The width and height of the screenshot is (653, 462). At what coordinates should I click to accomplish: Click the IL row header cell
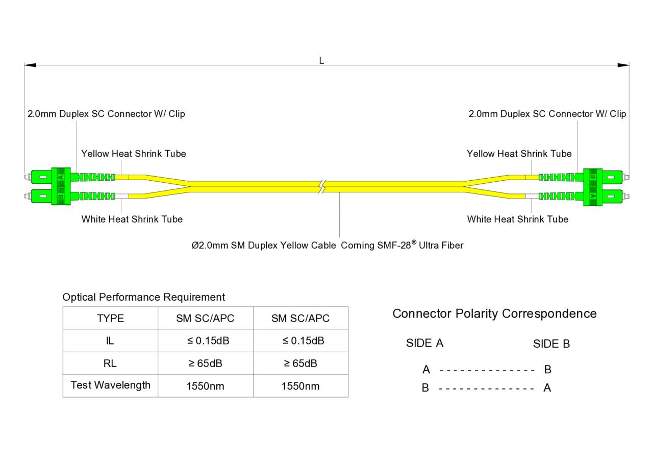coord(110,341)
